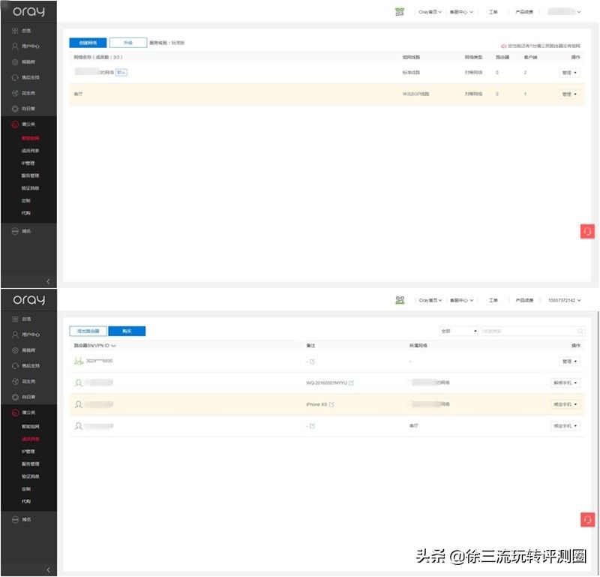
Task: Click edit icon next to WQ-20160501NYYU note
Action: pos(351,383)
